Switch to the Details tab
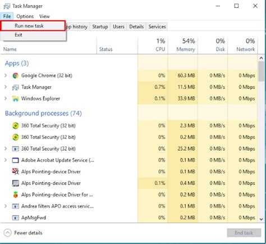 pyautogui.click(x=136, y=26)
